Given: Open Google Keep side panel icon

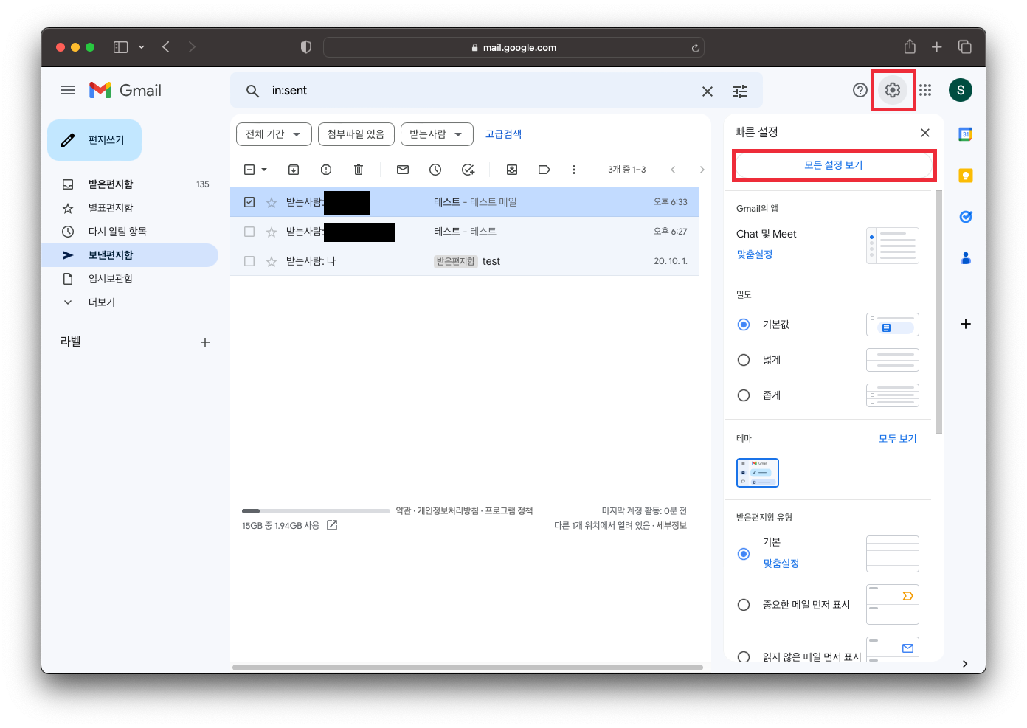Looking at the screenshot, I should point(965,176).
